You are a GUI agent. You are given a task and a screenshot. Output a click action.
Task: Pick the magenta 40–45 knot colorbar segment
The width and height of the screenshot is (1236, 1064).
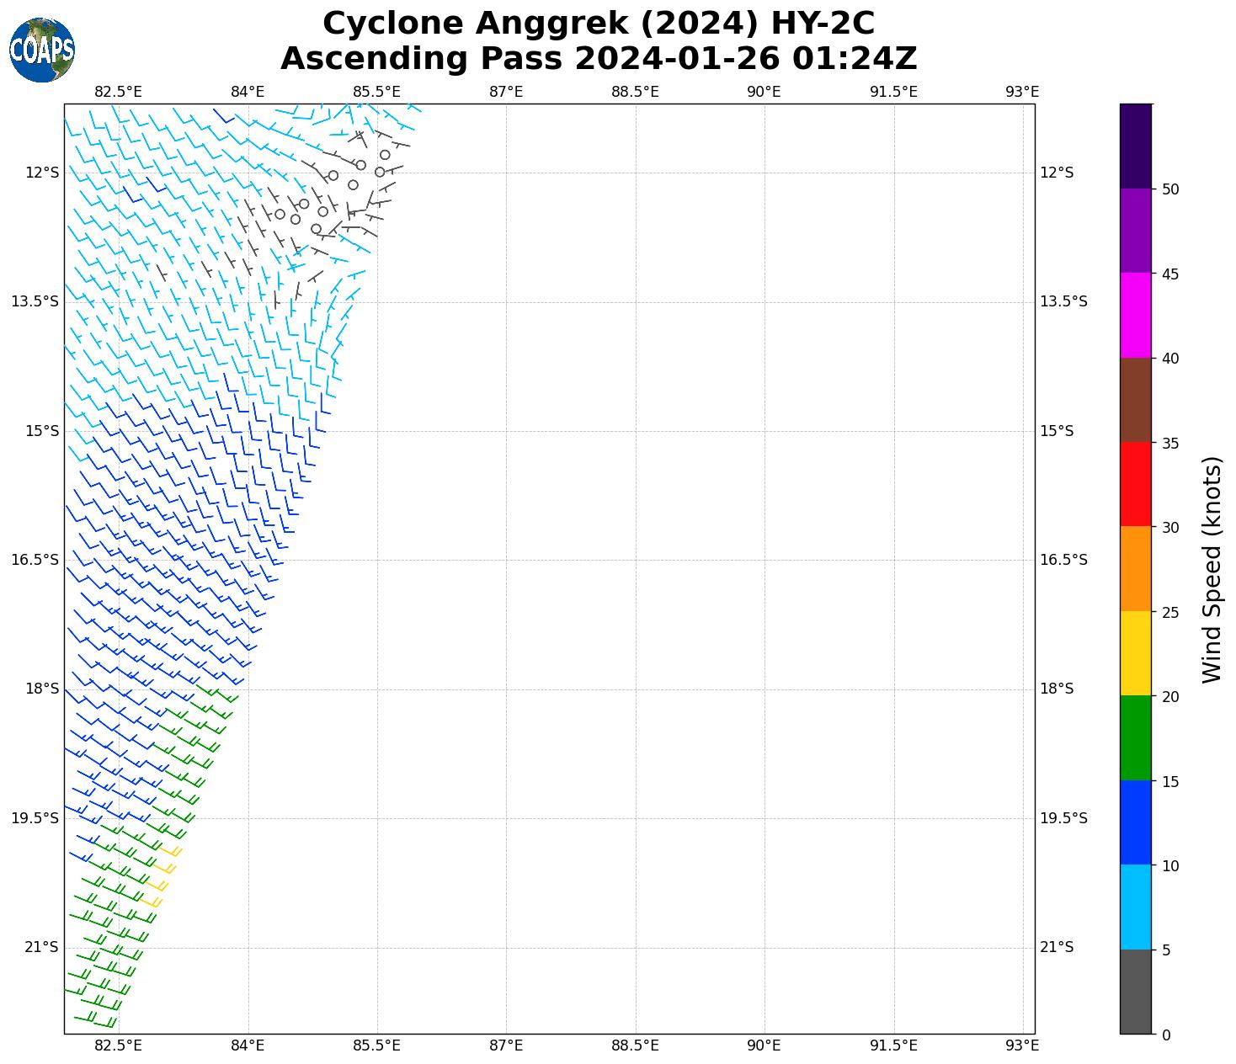coord(1135,315)
